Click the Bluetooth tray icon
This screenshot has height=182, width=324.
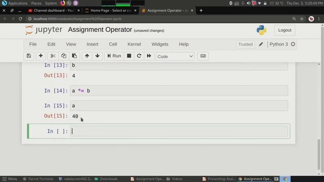pyautogui.click(x=231, y=3)
